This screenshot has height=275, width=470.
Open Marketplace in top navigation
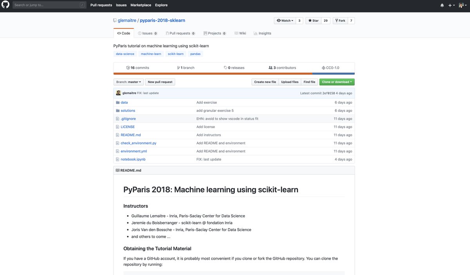pos(141,5)
